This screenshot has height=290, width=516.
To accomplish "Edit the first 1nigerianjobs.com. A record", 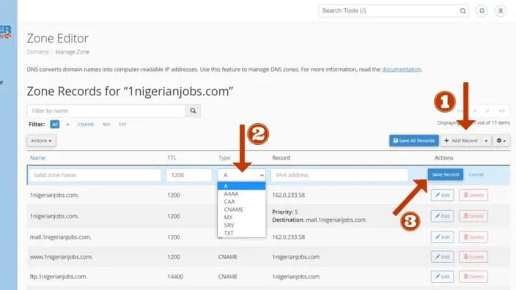I will 442,195.
